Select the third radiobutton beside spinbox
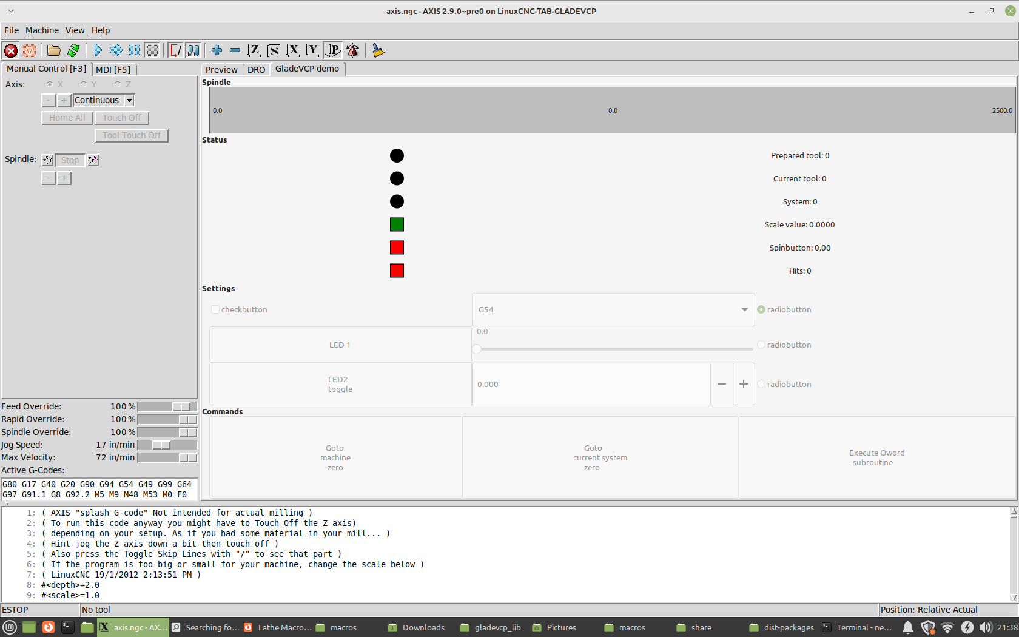This screenshot has width=1019, height=637. click(761, 384)
